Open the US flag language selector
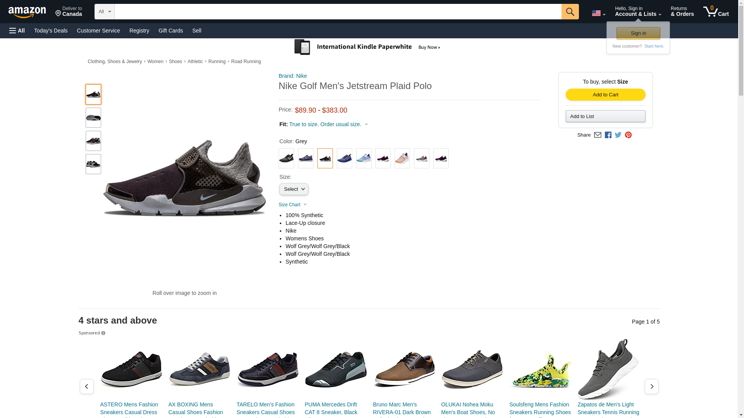Viewport: 744px width, 418px height. (598, 13)
